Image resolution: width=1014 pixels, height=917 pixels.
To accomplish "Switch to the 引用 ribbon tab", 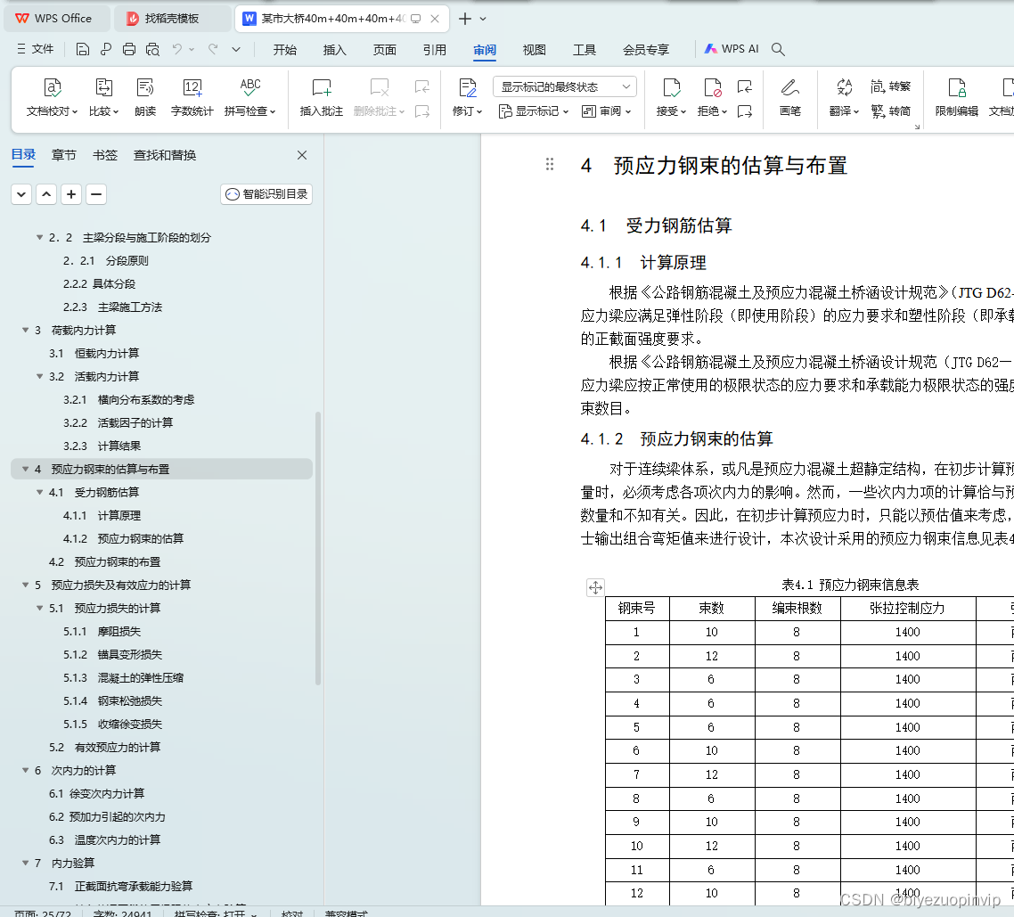I will pos(435,50).
